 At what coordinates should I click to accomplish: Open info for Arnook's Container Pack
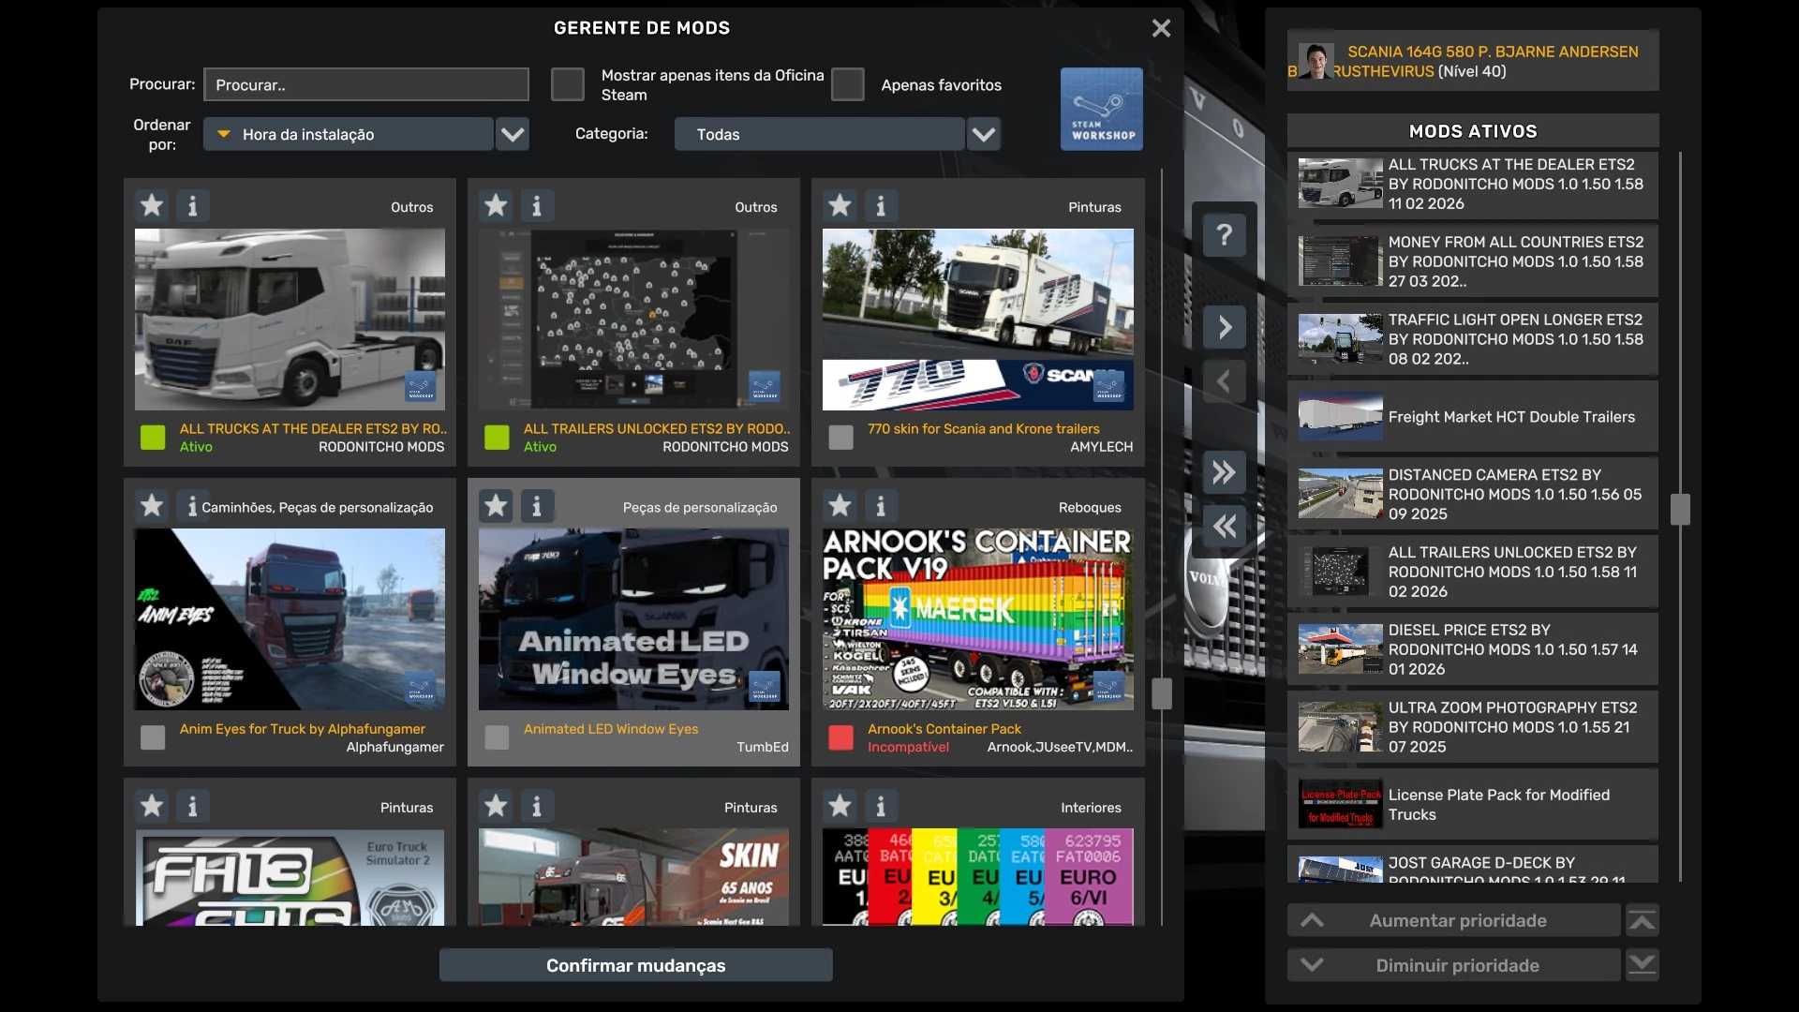coord(880,506)
